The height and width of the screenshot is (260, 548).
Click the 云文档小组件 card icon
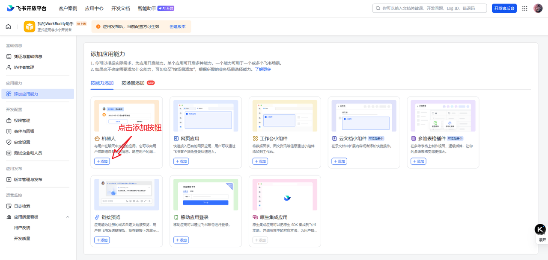pyautogui.click(x=334, y=139)
